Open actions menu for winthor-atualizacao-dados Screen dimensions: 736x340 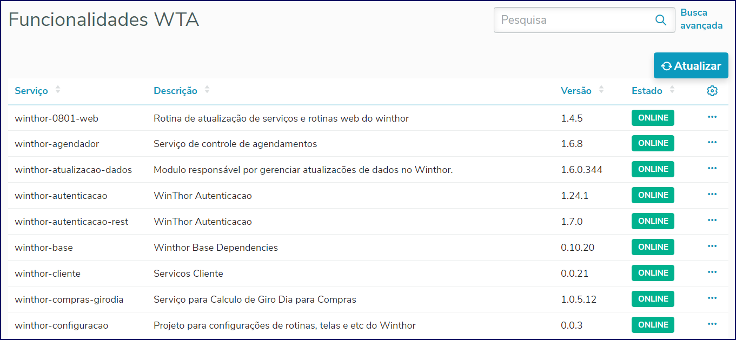[x=712, y=169]
